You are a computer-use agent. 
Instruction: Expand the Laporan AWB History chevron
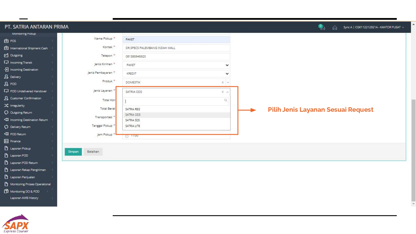(x=52, y=198)
